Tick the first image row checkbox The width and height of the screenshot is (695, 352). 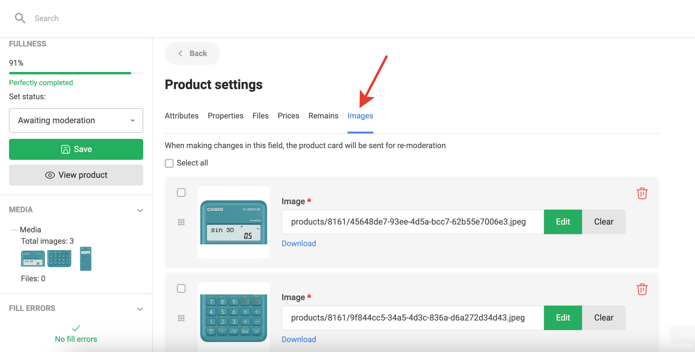pos(181,192)
